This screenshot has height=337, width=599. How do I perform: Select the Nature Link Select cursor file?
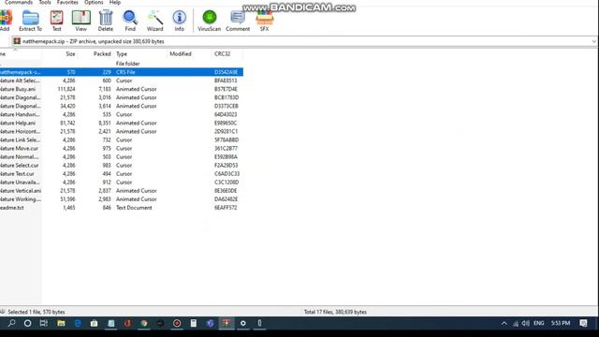tap(122, 139)
